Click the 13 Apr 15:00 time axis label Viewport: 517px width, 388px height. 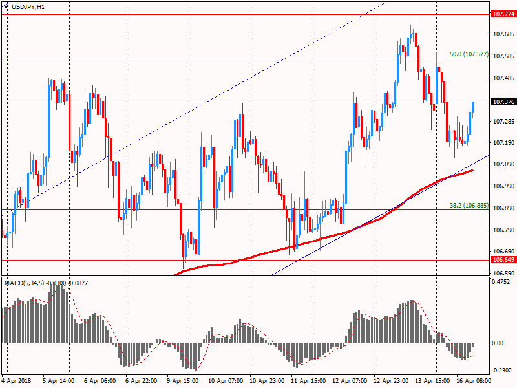pos(432,381)
